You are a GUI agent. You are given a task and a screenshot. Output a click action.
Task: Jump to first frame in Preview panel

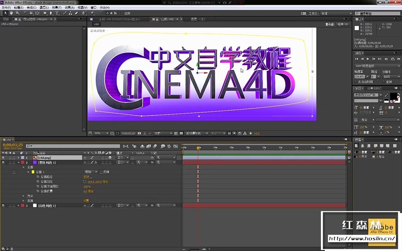click(357, 59)
